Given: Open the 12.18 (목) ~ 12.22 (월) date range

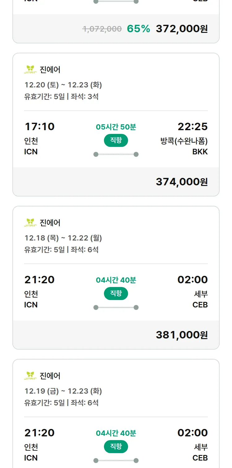Looking at the screenshot, I should tap(63, 238).
